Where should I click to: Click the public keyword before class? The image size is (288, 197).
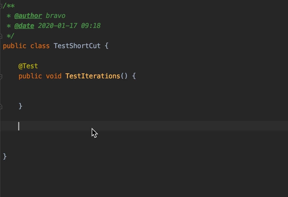pos(15,46)
